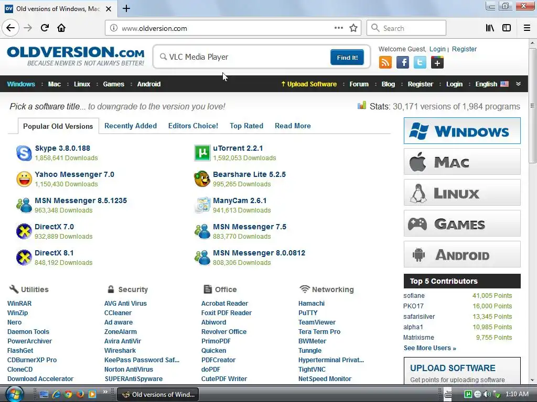
Task: Open the Windows platform banner
Action: (x=462, y=130)
